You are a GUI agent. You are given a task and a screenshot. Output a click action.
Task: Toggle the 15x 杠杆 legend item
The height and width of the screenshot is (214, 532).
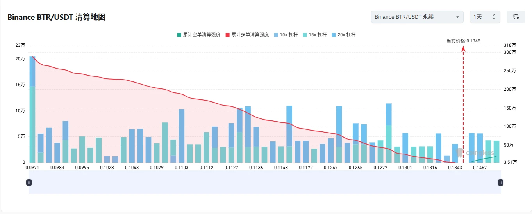coord(315,35)
